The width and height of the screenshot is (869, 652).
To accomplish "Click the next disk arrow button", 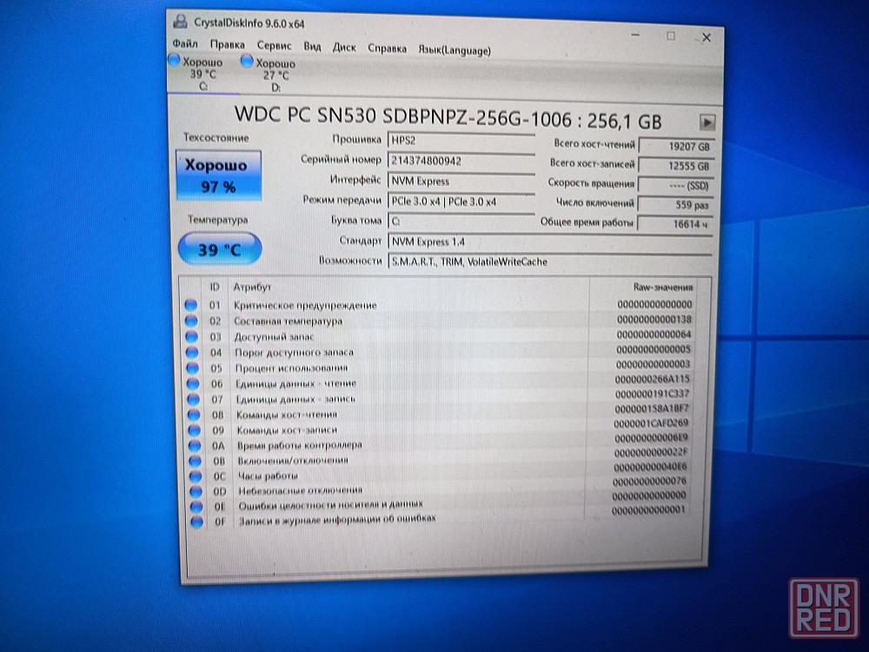I will [706, 122].
